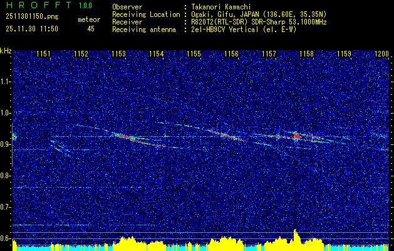This screenshot has width=394, height=251.
Task: Click the version number 1.0.0
Action: click(85, 5)
